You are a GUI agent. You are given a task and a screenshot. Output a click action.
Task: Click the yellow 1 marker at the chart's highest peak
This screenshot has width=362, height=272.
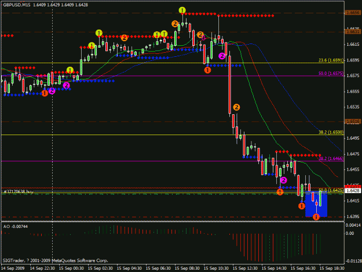pyautogui.click(x=182, y=10)
